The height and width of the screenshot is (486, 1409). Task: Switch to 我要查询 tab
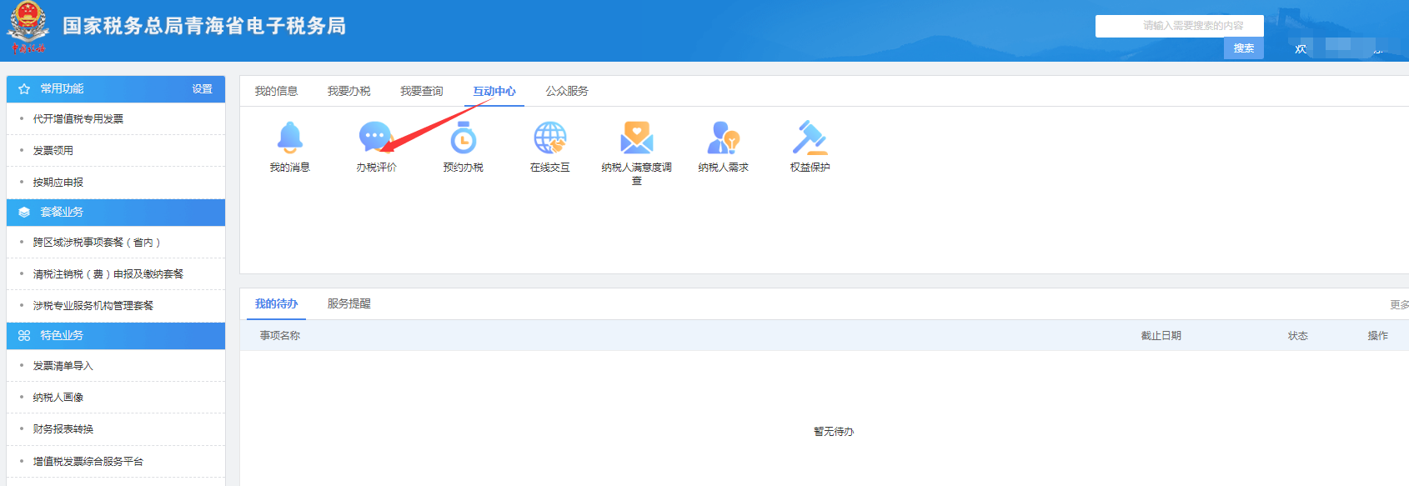pos(421,91)
